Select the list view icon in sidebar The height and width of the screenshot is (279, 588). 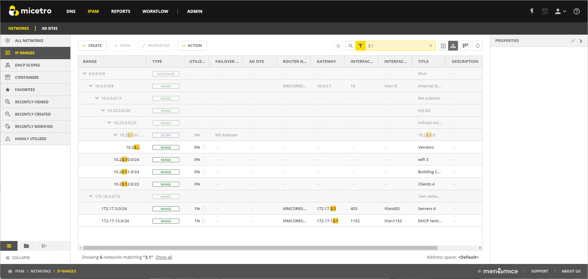tap(9, 246)
